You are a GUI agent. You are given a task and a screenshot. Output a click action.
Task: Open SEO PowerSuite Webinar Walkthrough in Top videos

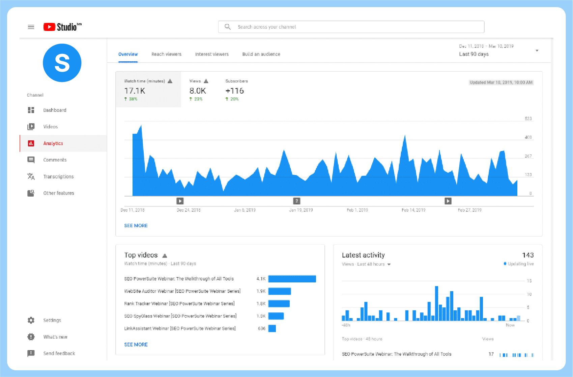(179, 279)
